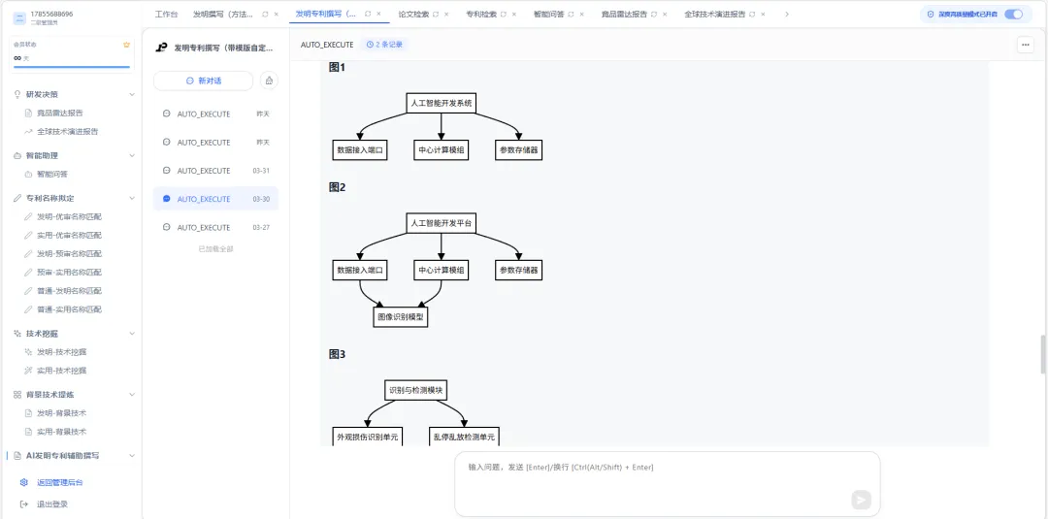Open 竞品雷达报告 in the sidebar
This screenshot has width=1048, height=519.
point(60,113)
